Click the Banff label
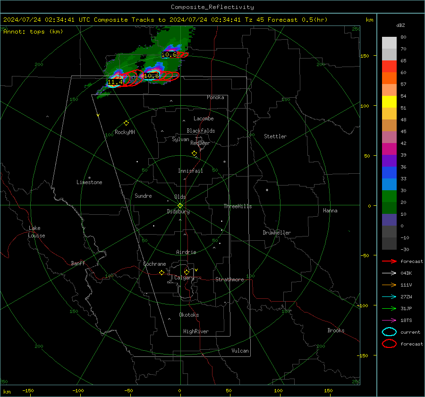The height and width of the screenshot is (397, 425). 78,263
